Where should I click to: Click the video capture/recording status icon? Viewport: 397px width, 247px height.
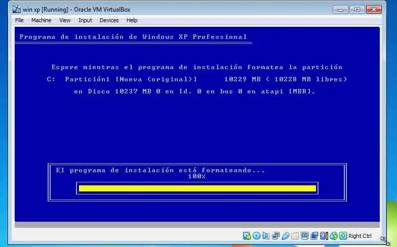click(x=314, y=236)
